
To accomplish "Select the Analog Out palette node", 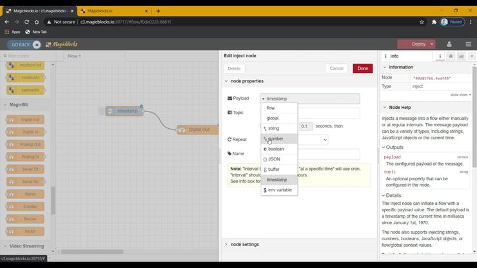I will click(25, 144).
